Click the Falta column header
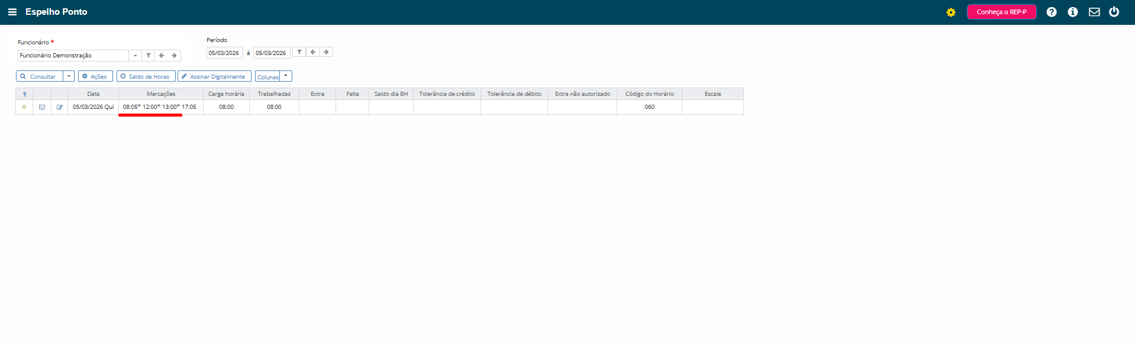 point(353,94)
